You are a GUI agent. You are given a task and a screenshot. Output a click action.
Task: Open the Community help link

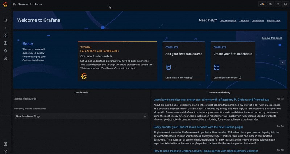pyautogui.click(x=258, y=21)
